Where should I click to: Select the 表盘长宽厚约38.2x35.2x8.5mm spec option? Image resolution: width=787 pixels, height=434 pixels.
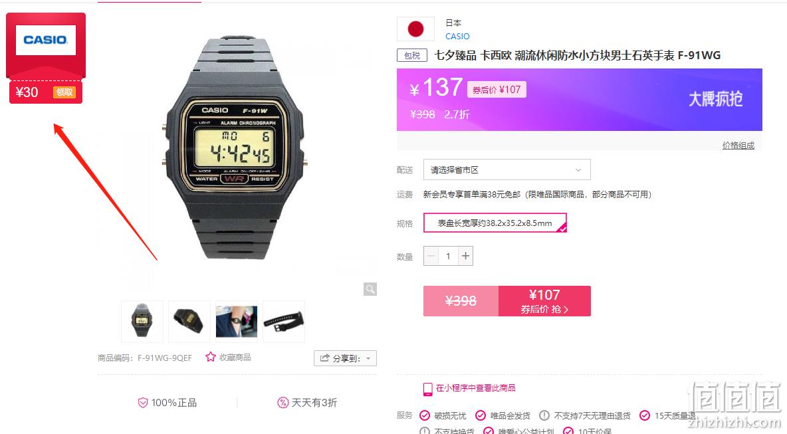[x=495, y=223]
